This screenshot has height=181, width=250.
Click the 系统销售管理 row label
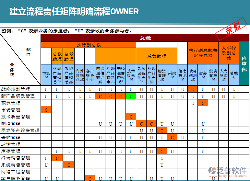(x=16, y=165)
